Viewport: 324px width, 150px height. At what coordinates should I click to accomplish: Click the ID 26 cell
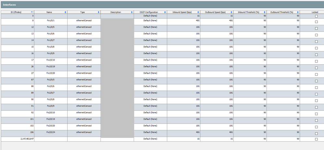[18, 68]
